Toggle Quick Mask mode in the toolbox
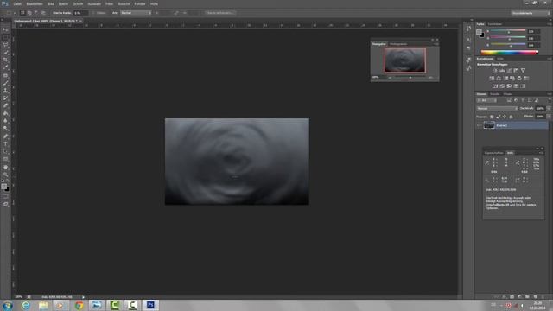Image resolution: width=553 pixels, height=311 pixels. point(5,196)
